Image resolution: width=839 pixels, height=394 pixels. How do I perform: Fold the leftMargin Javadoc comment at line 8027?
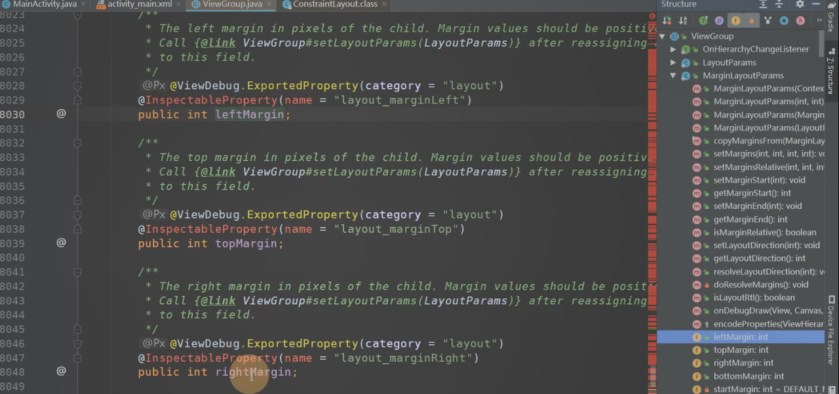tap(77, 71)
